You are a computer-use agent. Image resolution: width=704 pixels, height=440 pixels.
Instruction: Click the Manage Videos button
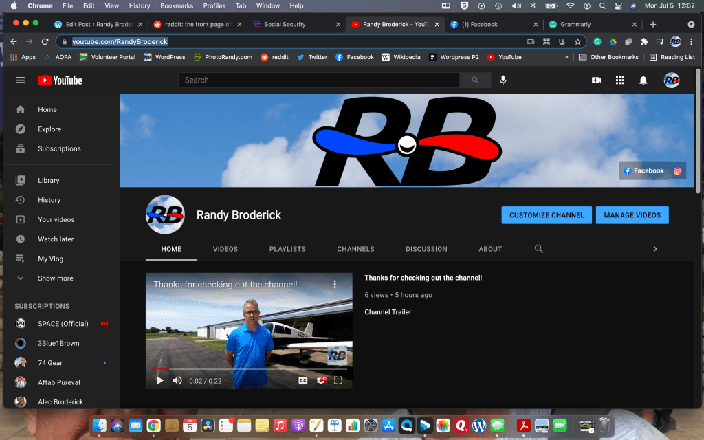coord(632,215)
